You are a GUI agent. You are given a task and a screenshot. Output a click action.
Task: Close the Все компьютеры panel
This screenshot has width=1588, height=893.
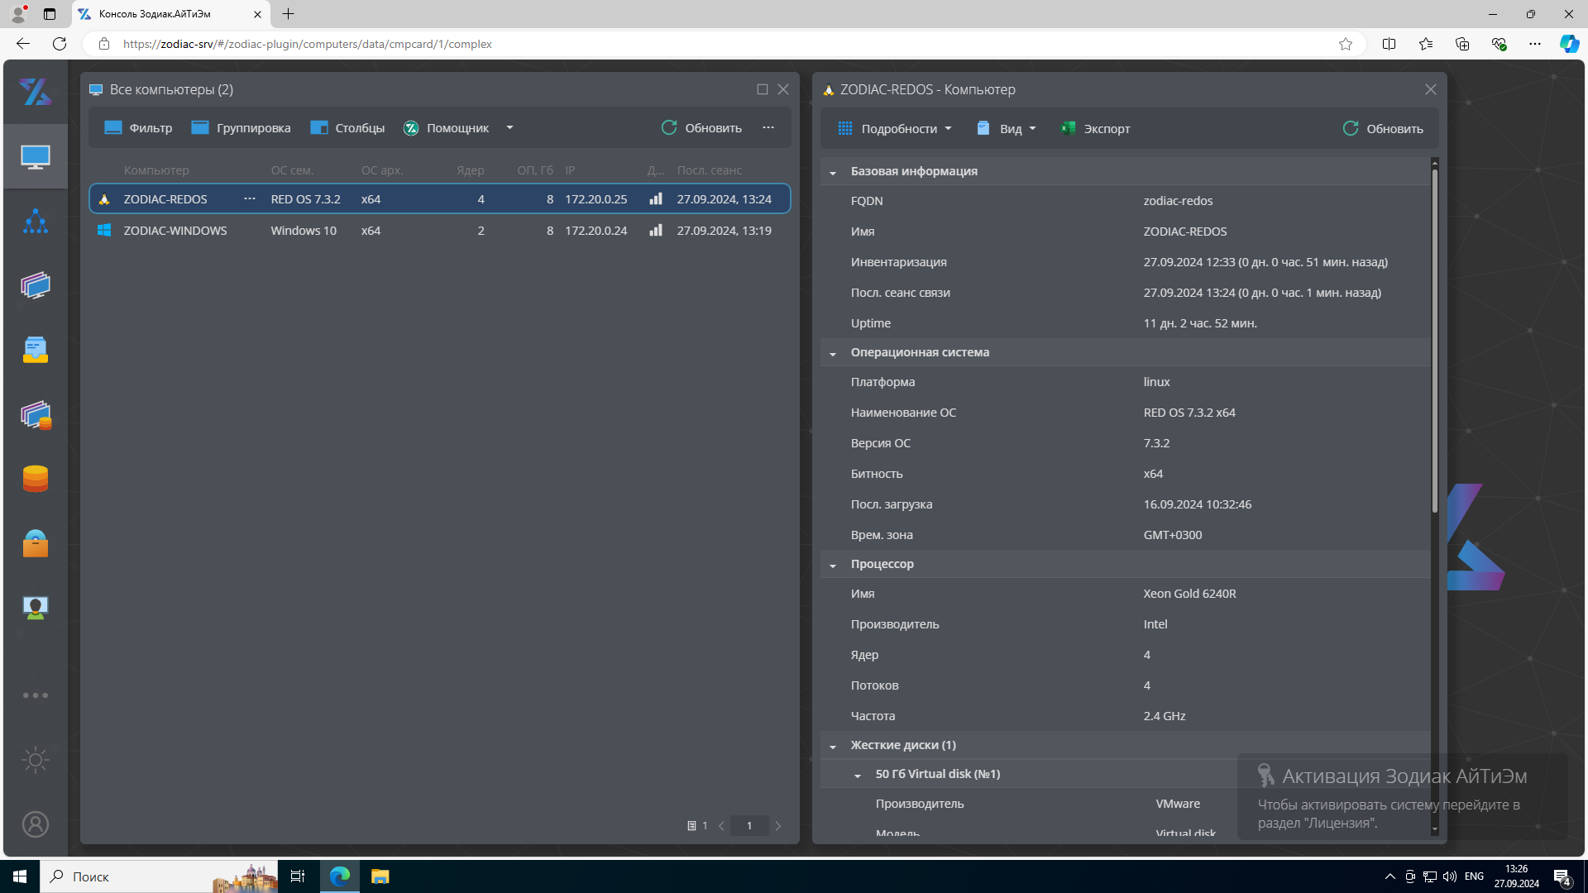pos(783,89)
